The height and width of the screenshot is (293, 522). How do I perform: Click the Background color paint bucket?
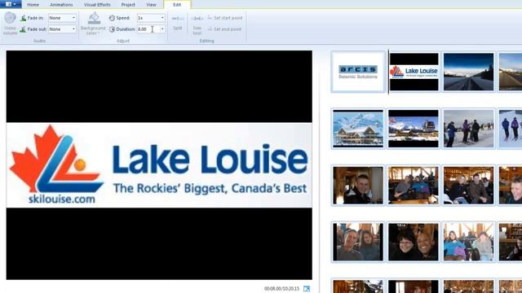[95, 18]
